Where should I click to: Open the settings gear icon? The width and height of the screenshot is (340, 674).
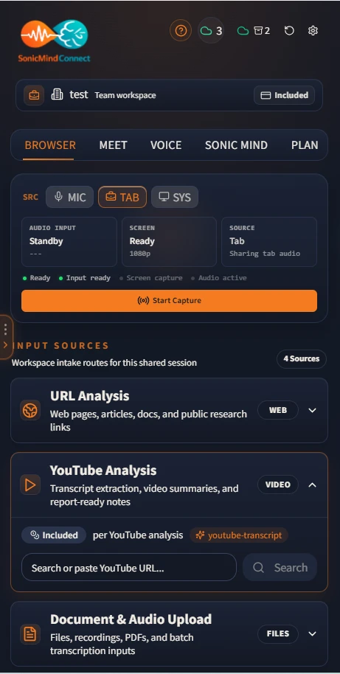click(313, 30)
